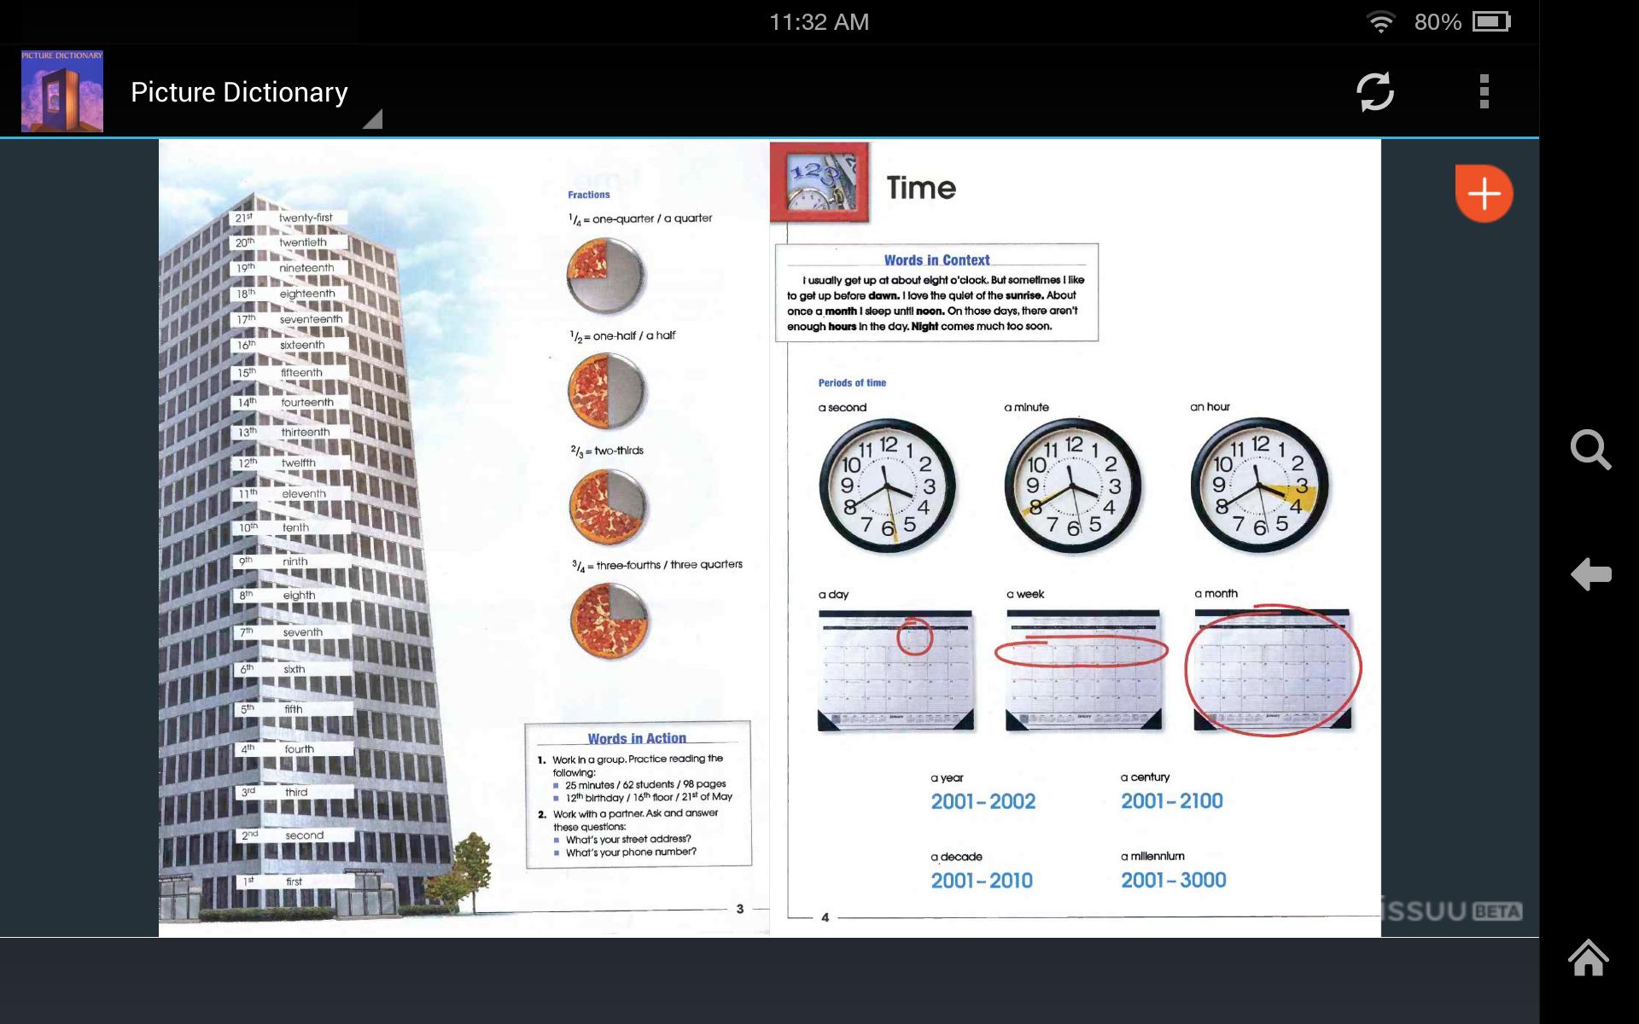Viewport: 1639px width, 1024px height.
Task: Tap the 'a second' clock picture
Action: 888,486
